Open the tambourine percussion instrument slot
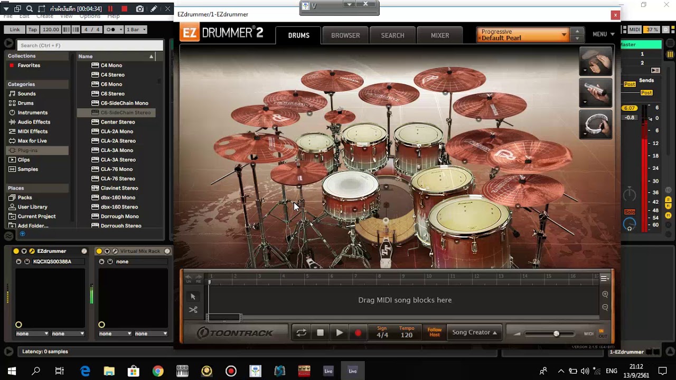The width and height of the screenshot is (676, 380). tap(596, 124)
